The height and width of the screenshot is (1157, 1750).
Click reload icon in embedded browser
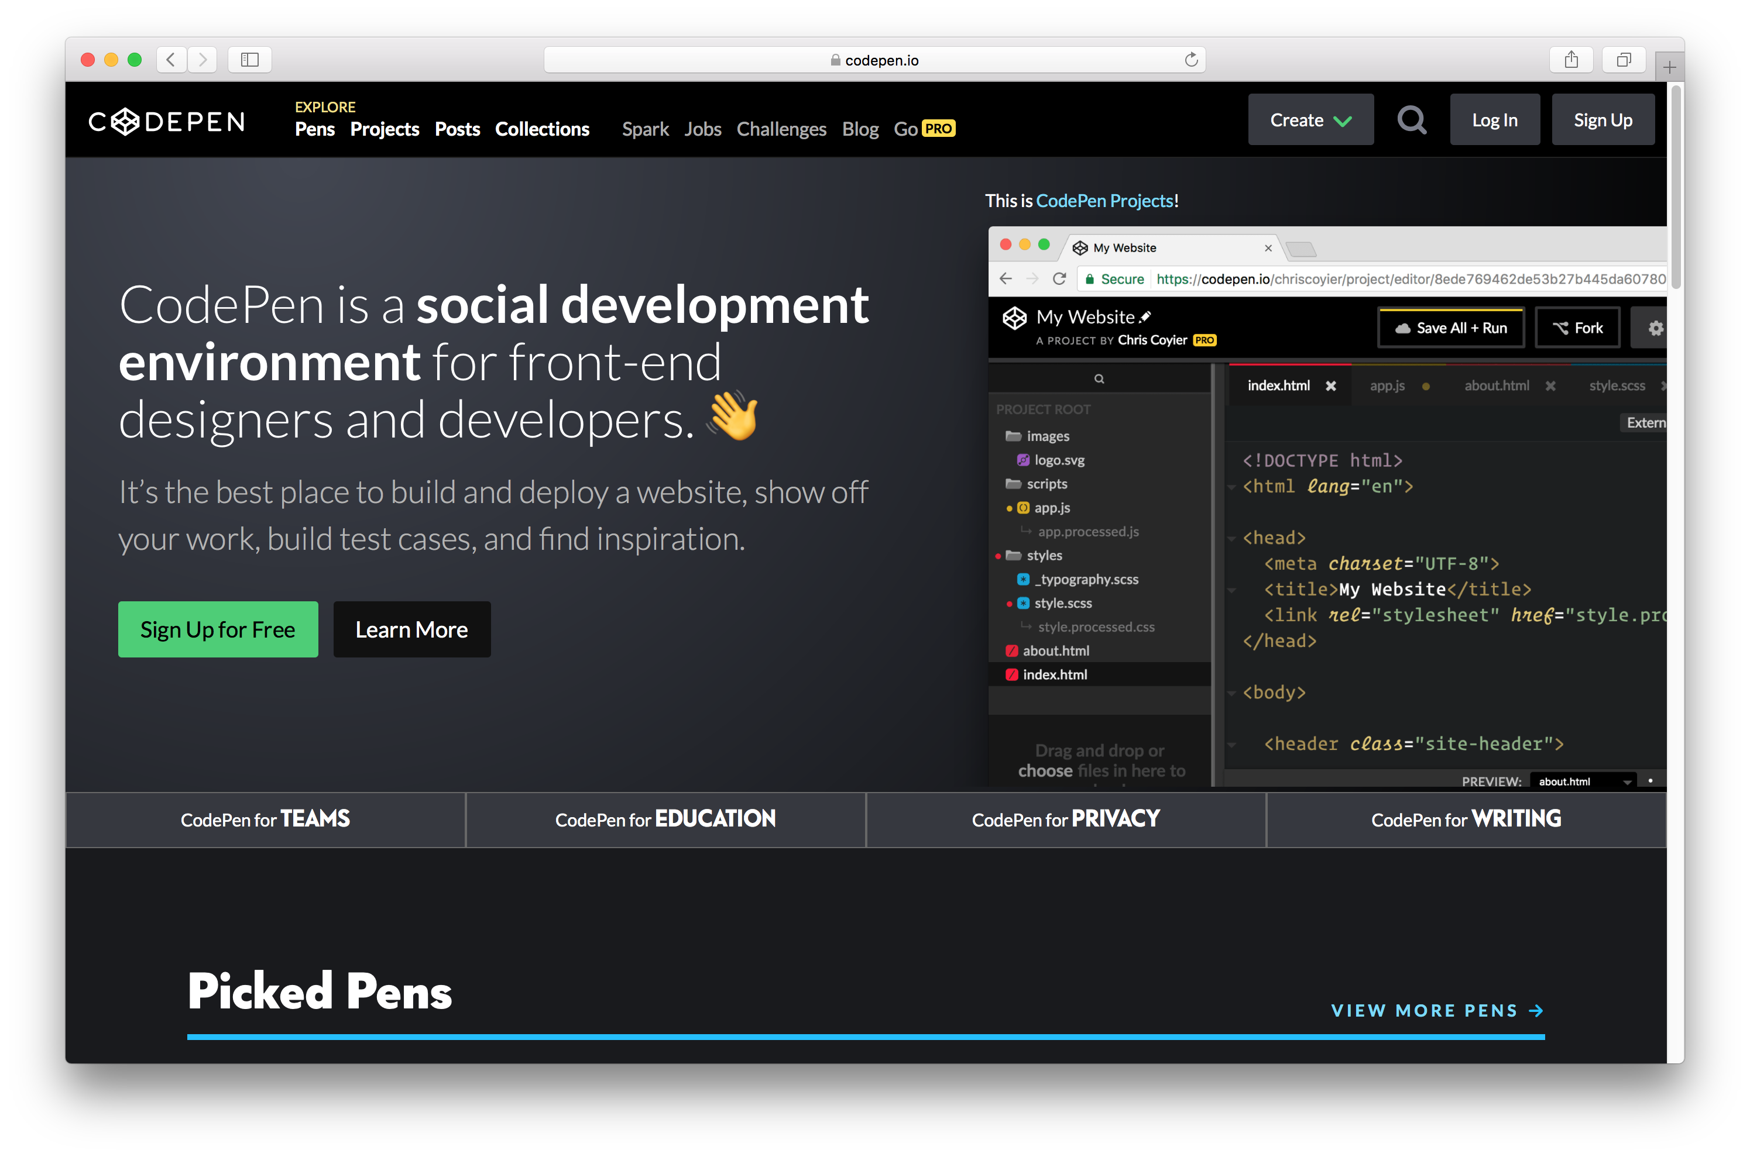(x=1059, y=279)
